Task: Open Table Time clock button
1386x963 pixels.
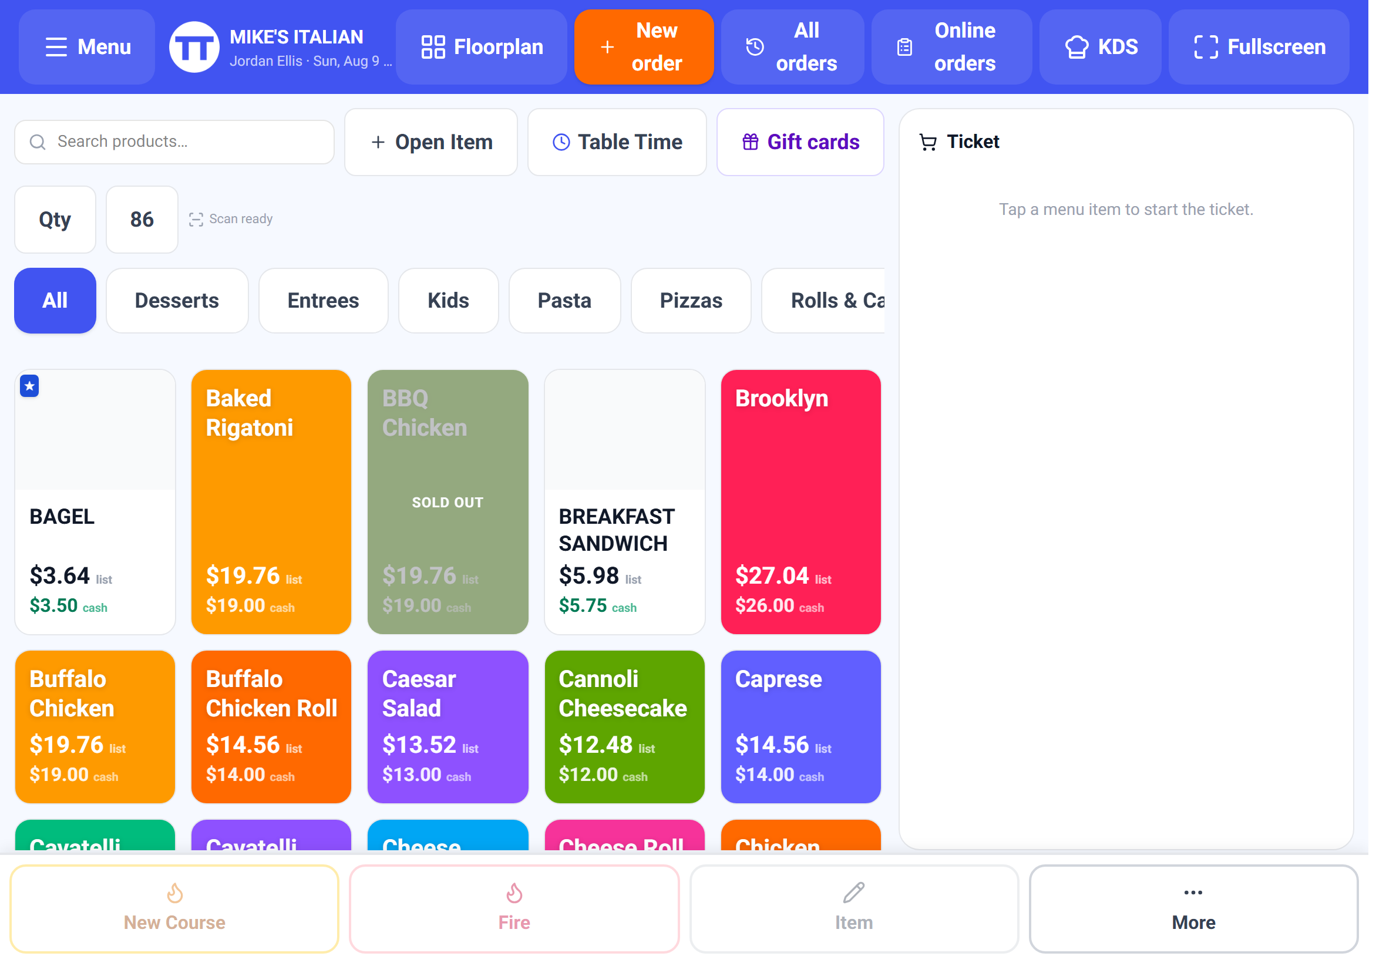Action: point(617,142)
